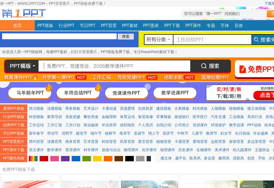Click the red PowerPoint P icon beside 免费PPT

[242, 69]
